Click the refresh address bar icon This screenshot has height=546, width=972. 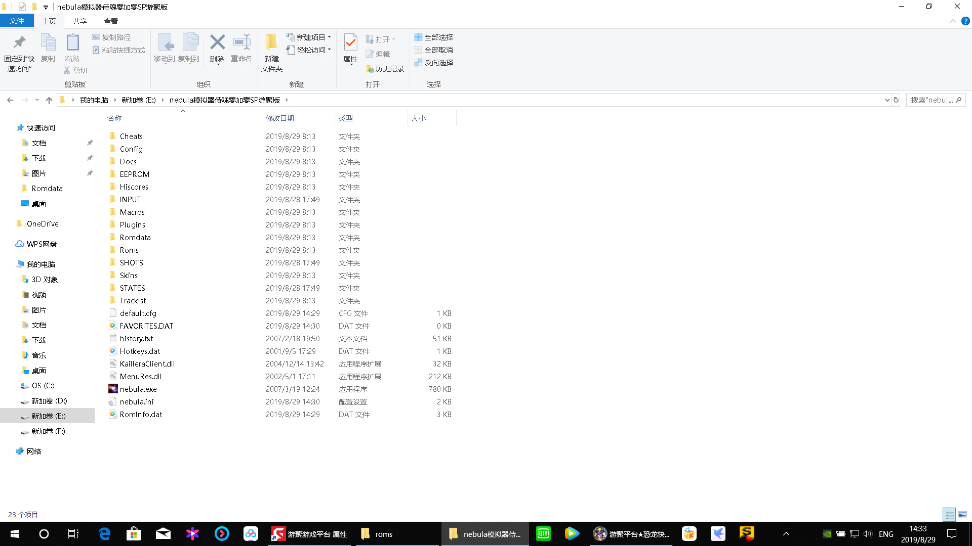point(896,100)
